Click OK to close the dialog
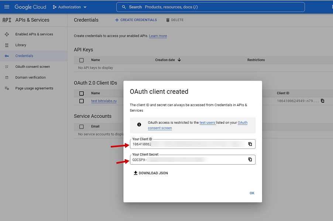 coord(252,193)
